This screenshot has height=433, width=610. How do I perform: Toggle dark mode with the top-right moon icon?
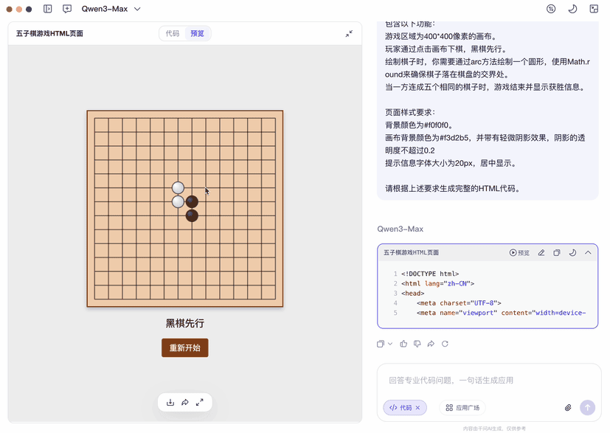pyautogui.click(x=572, y=9)
